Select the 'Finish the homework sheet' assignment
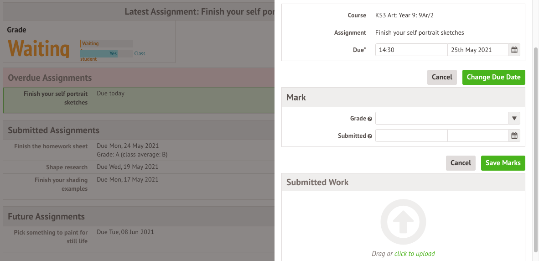The width and height of the screenshot is (539, 261). [x=51, y=146]
